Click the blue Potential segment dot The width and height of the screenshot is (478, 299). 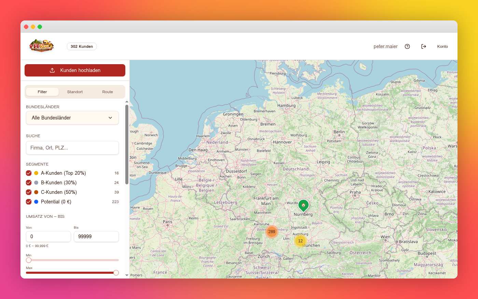tap(36, 202)
